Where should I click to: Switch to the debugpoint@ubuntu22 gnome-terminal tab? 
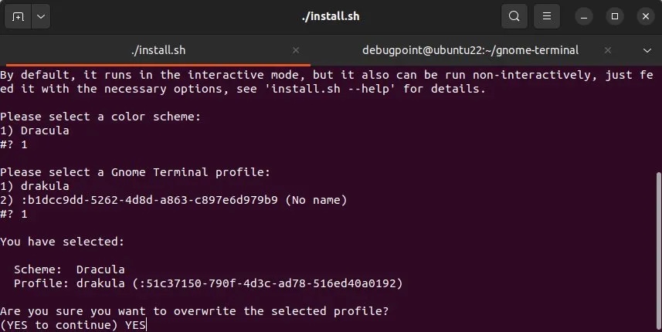click(x=470, y=50)
